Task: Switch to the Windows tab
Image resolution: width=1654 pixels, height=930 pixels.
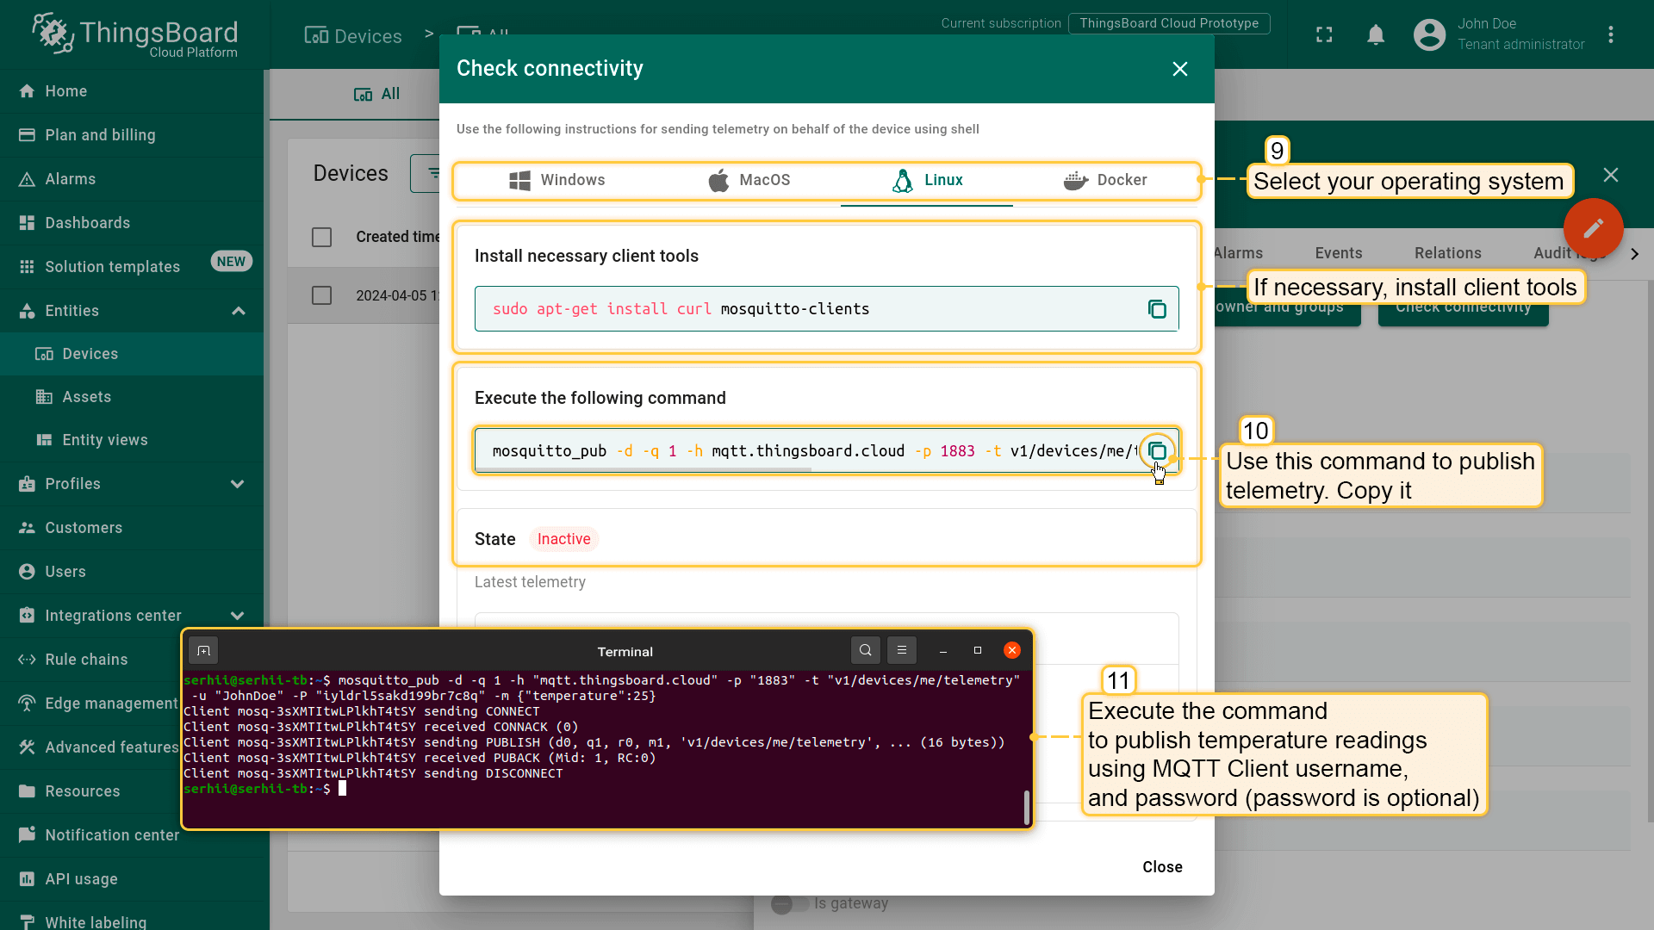Action: tap(557, 180)
